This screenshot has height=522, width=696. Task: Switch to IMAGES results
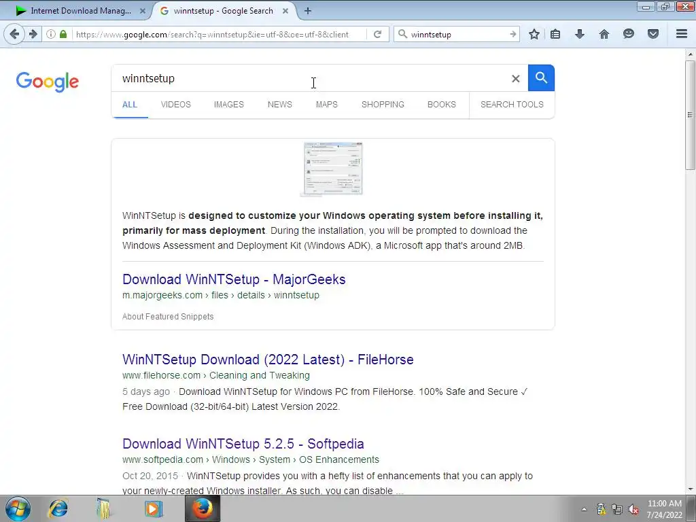point(229,105)
